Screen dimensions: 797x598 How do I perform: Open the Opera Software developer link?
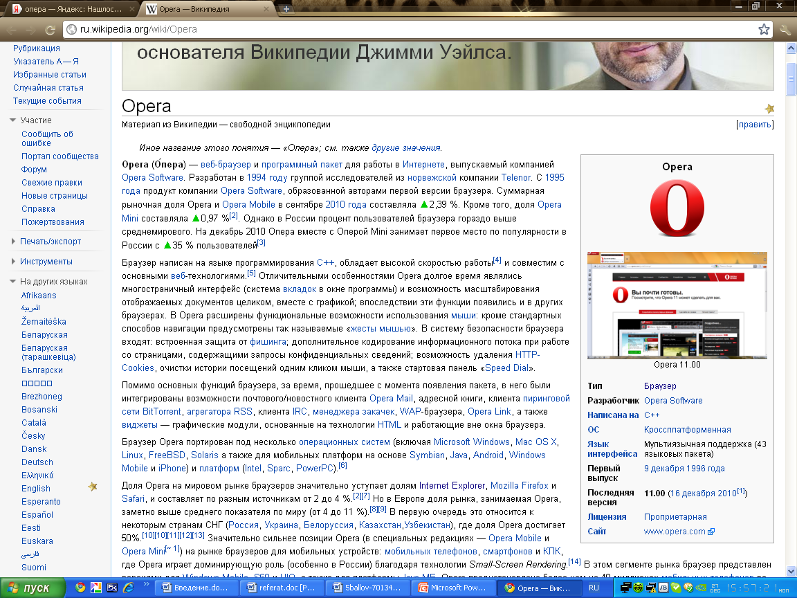click(672, 401)
